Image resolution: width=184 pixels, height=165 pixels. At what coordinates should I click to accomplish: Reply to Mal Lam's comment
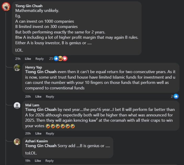click(x=50, y=133)
